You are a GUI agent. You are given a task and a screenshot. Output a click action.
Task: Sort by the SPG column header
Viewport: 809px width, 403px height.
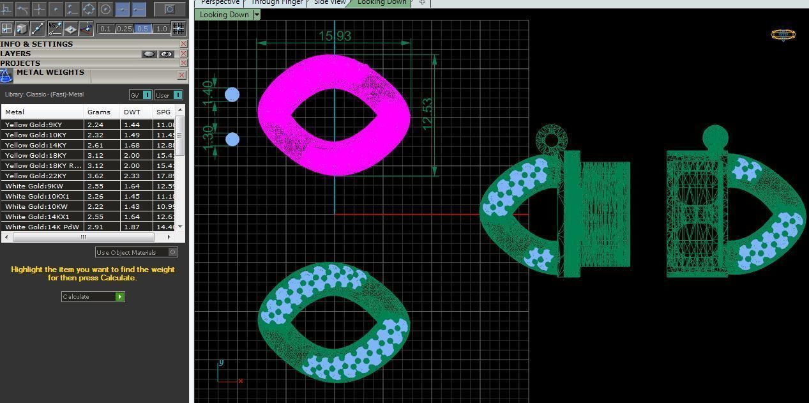pos(164,112)
